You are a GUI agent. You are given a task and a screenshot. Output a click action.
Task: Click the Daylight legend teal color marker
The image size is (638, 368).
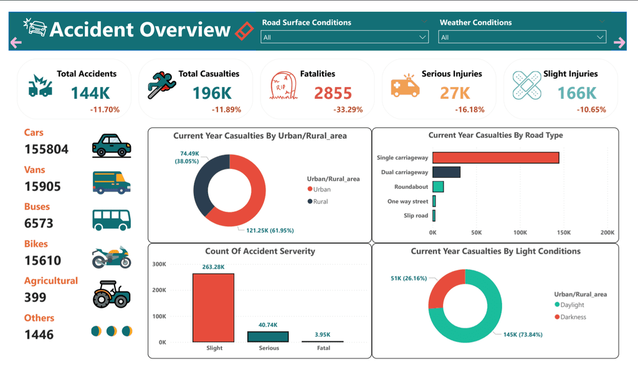point(557,305)
